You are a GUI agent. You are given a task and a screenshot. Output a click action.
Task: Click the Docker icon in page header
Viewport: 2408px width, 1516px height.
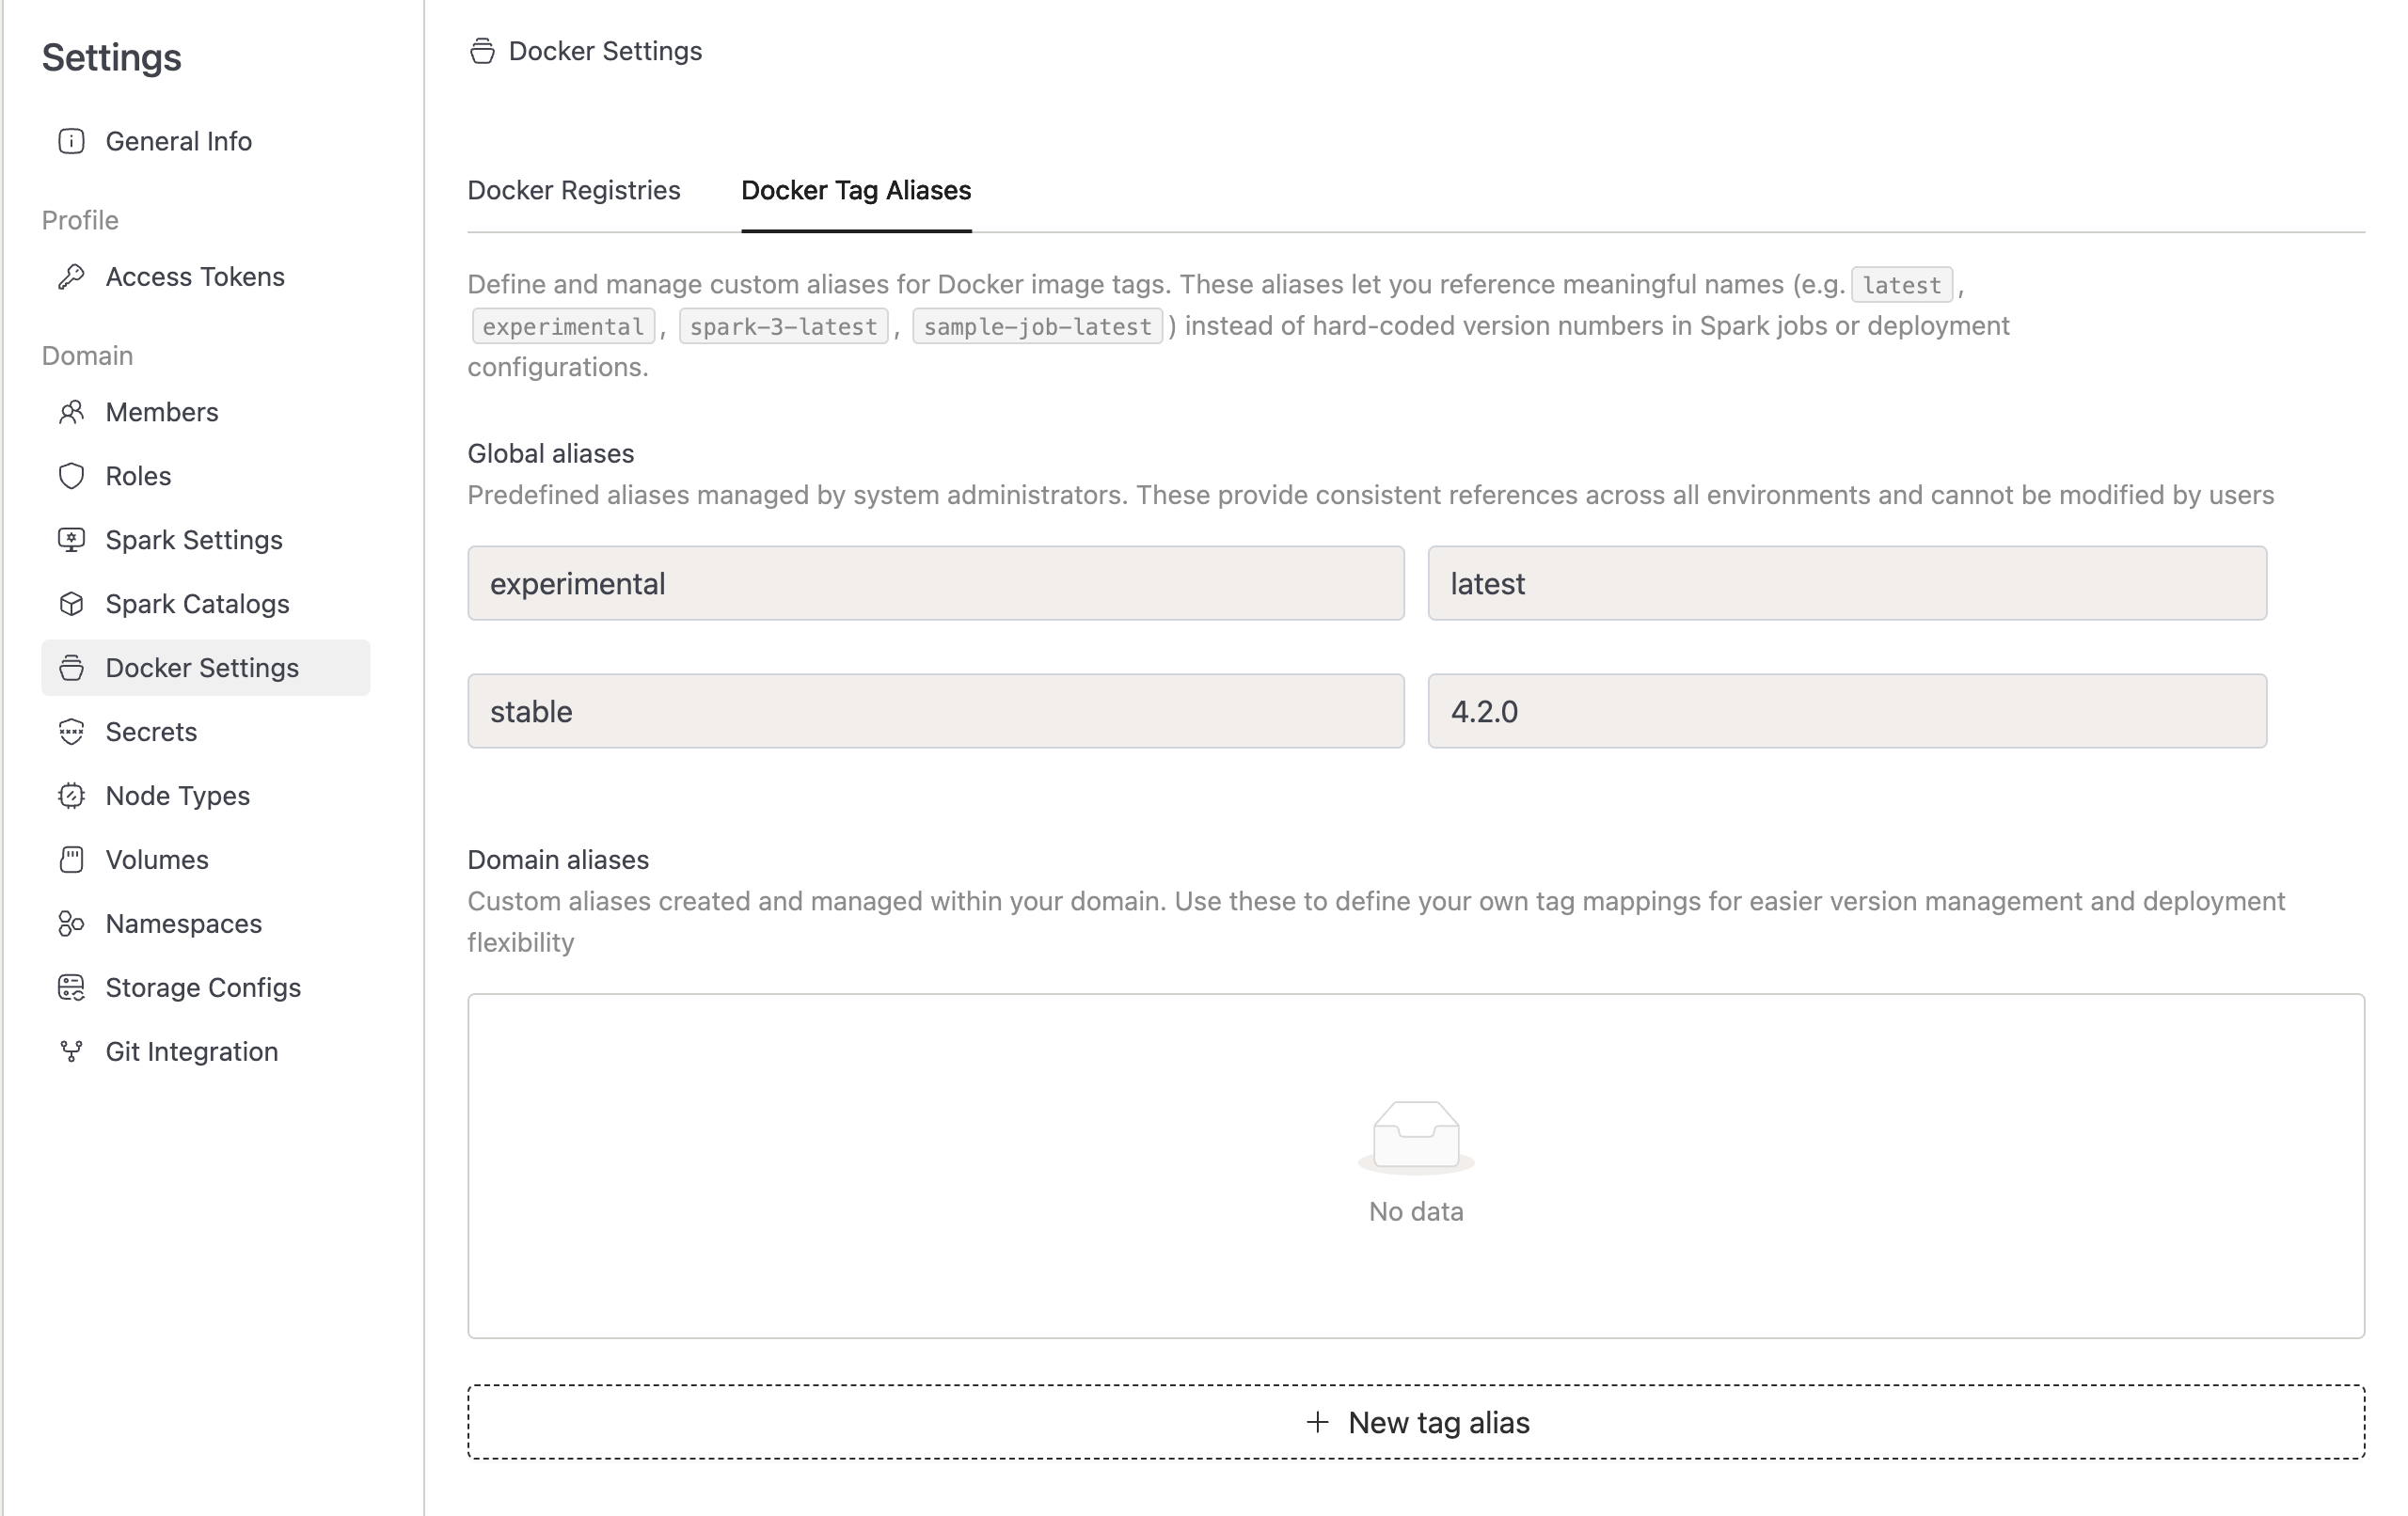click(482, 51)
